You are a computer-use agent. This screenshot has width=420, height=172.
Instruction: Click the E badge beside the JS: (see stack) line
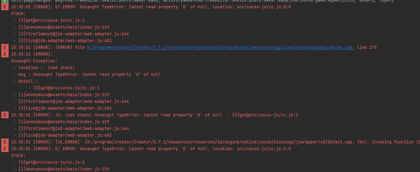point(5,115)
